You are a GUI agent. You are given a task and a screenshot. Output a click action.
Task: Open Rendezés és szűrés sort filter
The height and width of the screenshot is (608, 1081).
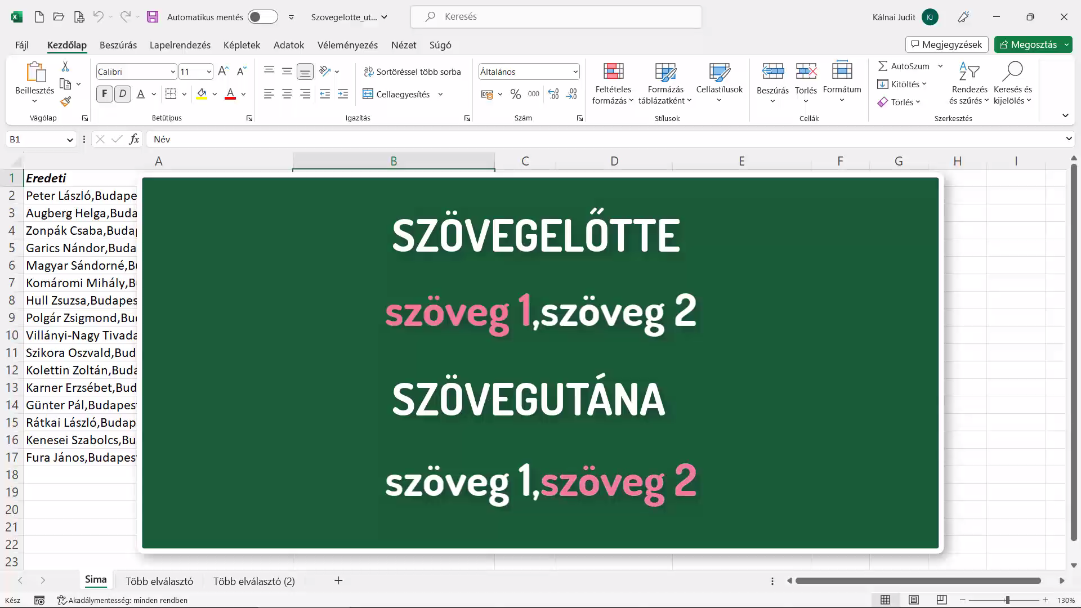pos(969,83)
